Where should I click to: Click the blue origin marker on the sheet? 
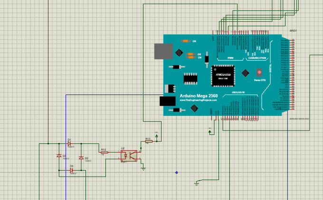click(x=177, y=172)
